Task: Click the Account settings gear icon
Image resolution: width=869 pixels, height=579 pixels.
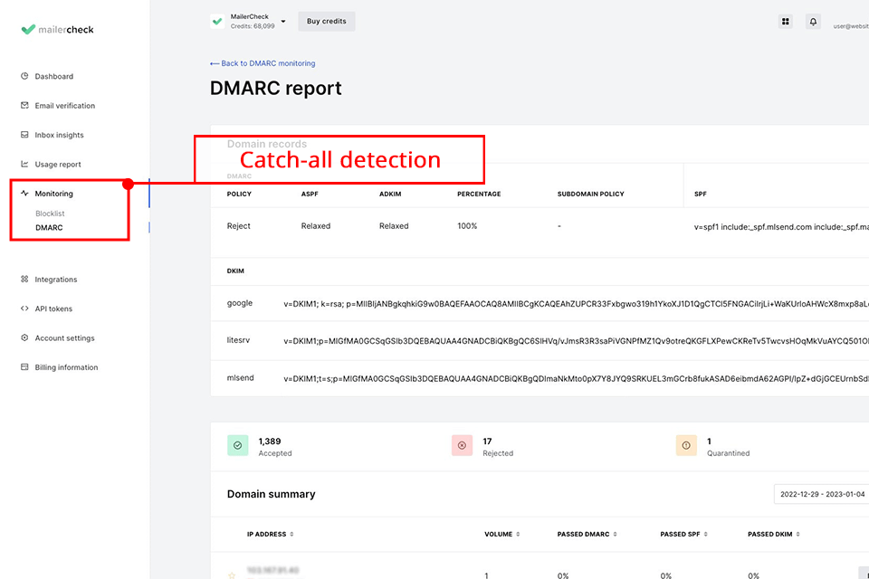Action: (x=24, y=338)
